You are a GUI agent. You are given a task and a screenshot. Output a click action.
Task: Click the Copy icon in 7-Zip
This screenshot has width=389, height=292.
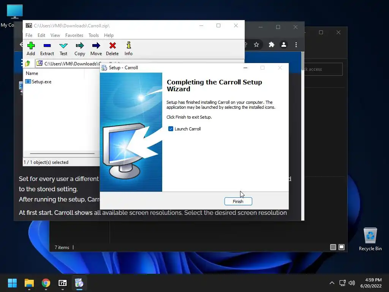(x=80, y=49)
